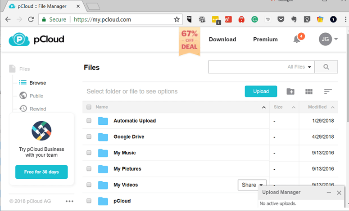Check the My Videos checkbox

point(89,185)
